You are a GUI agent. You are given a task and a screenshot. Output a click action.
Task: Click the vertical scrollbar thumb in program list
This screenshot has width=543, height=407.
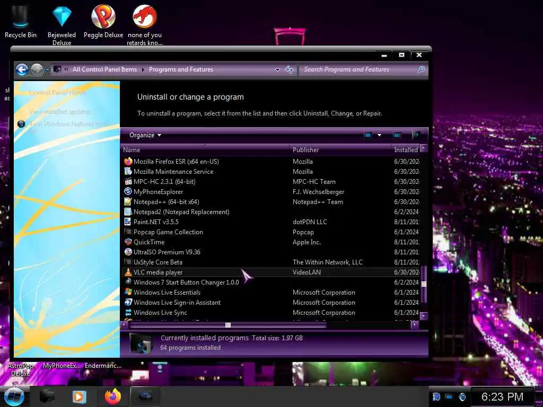[x=424, y=284]
